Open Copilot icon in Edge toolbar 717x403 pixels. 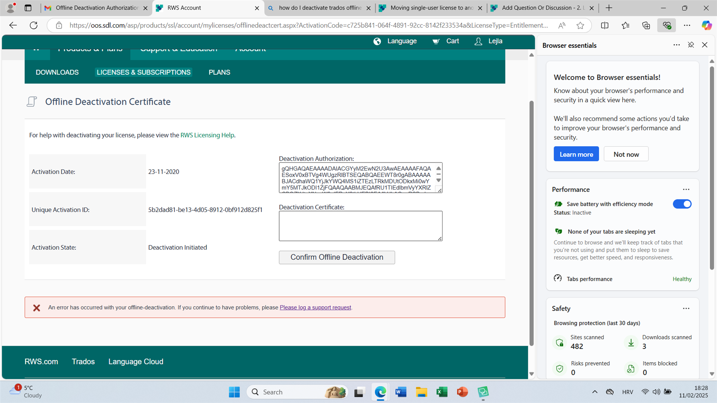click(x=707, y=25)
